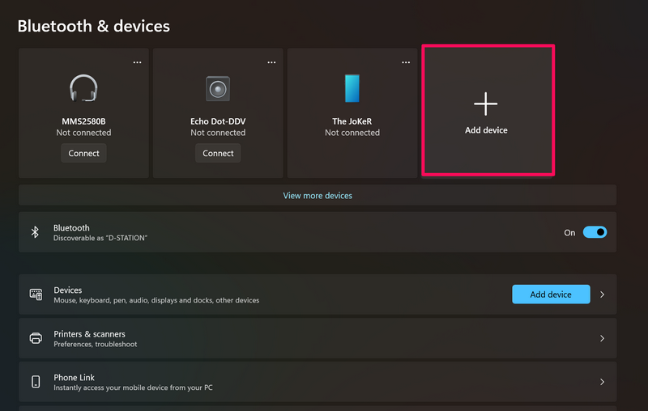This screenshot has width=648, height=411.
Task: Click the Printers & scanners printer icon
Action: [x=36, y=338]
